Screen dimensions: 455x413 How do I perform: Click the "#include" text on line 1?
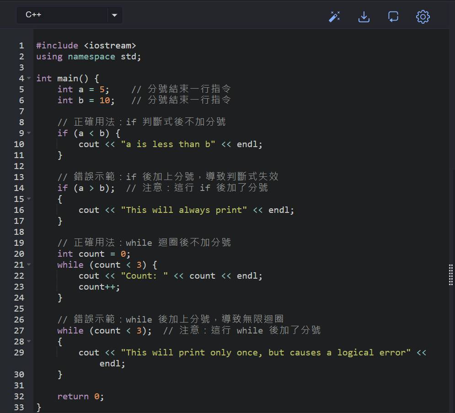[x=57, y=46]
